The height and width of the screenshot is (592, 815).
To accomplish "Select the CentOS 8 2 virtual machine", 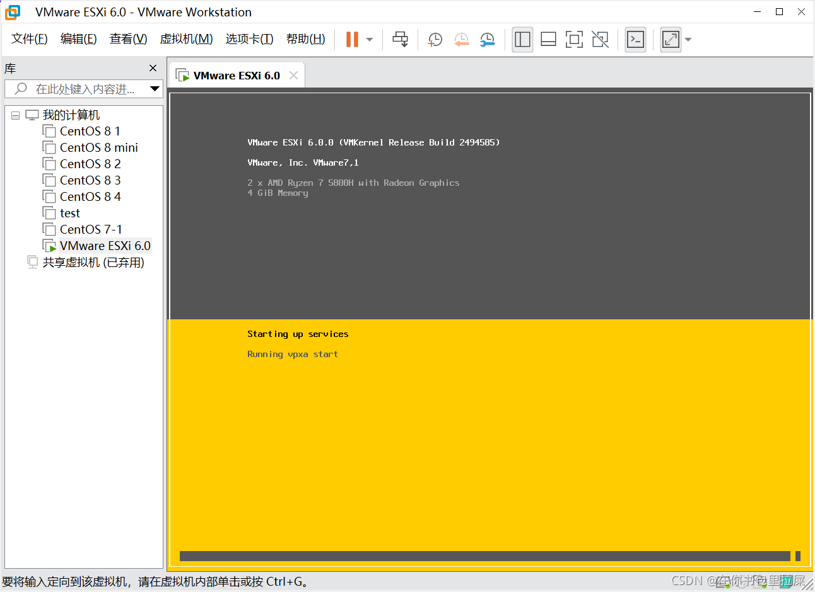I will [x=90, y=164].
